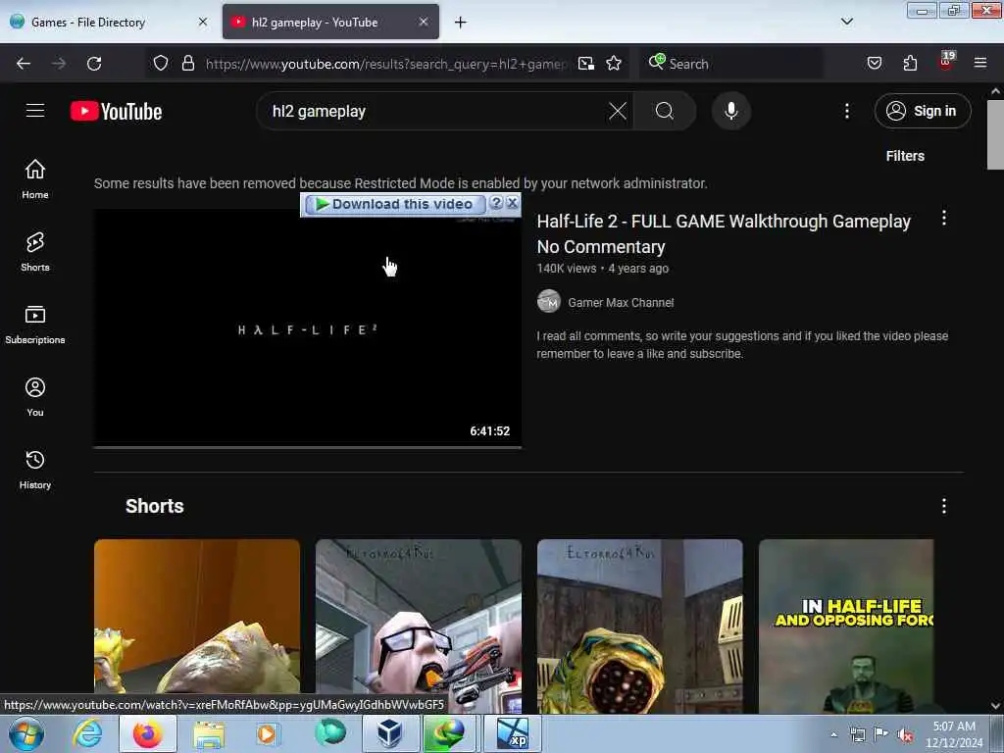Image resolution: width=1004 pixels, height=753 pixels.
Task: Open Subscriptions in the sidebar
Action: tap(35, 325)
